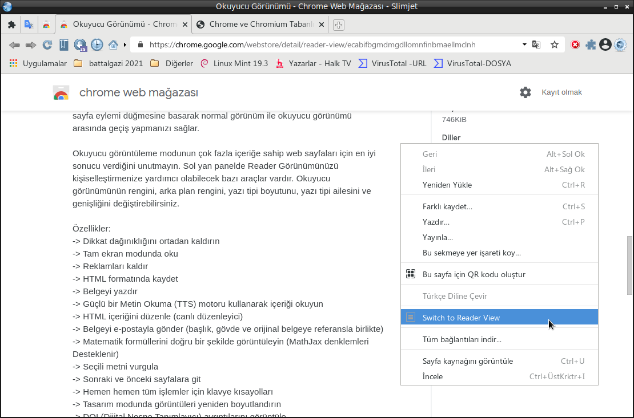
Task: Go back with the left arrow
Action: tap(14, 45)
